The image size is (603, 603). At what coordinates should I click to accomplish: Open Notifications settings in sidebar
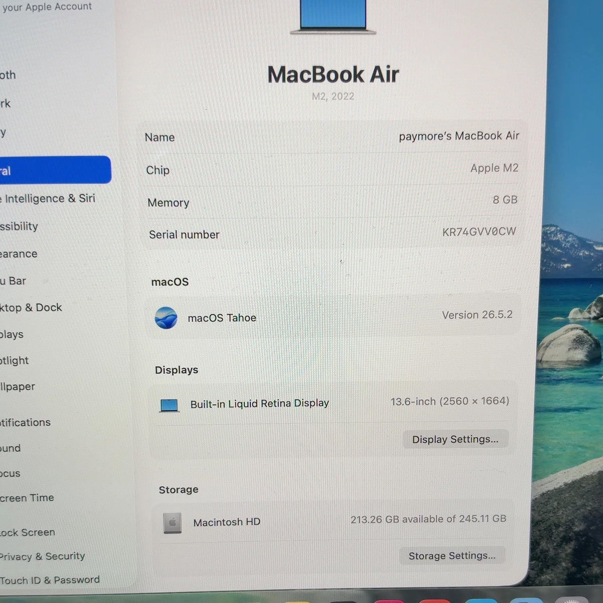(25, 422)
